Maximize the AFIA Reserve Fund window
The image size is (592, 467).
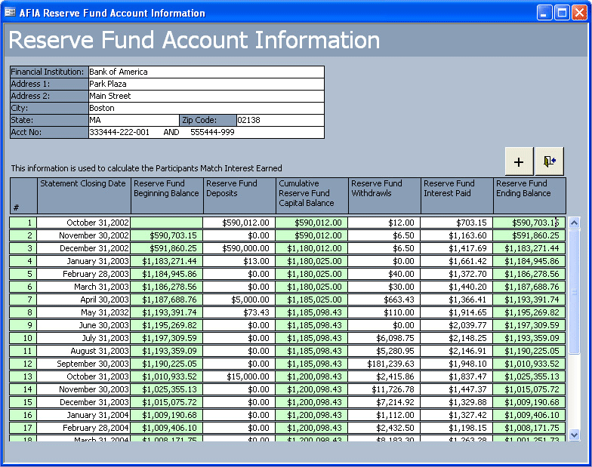point(562,12)
